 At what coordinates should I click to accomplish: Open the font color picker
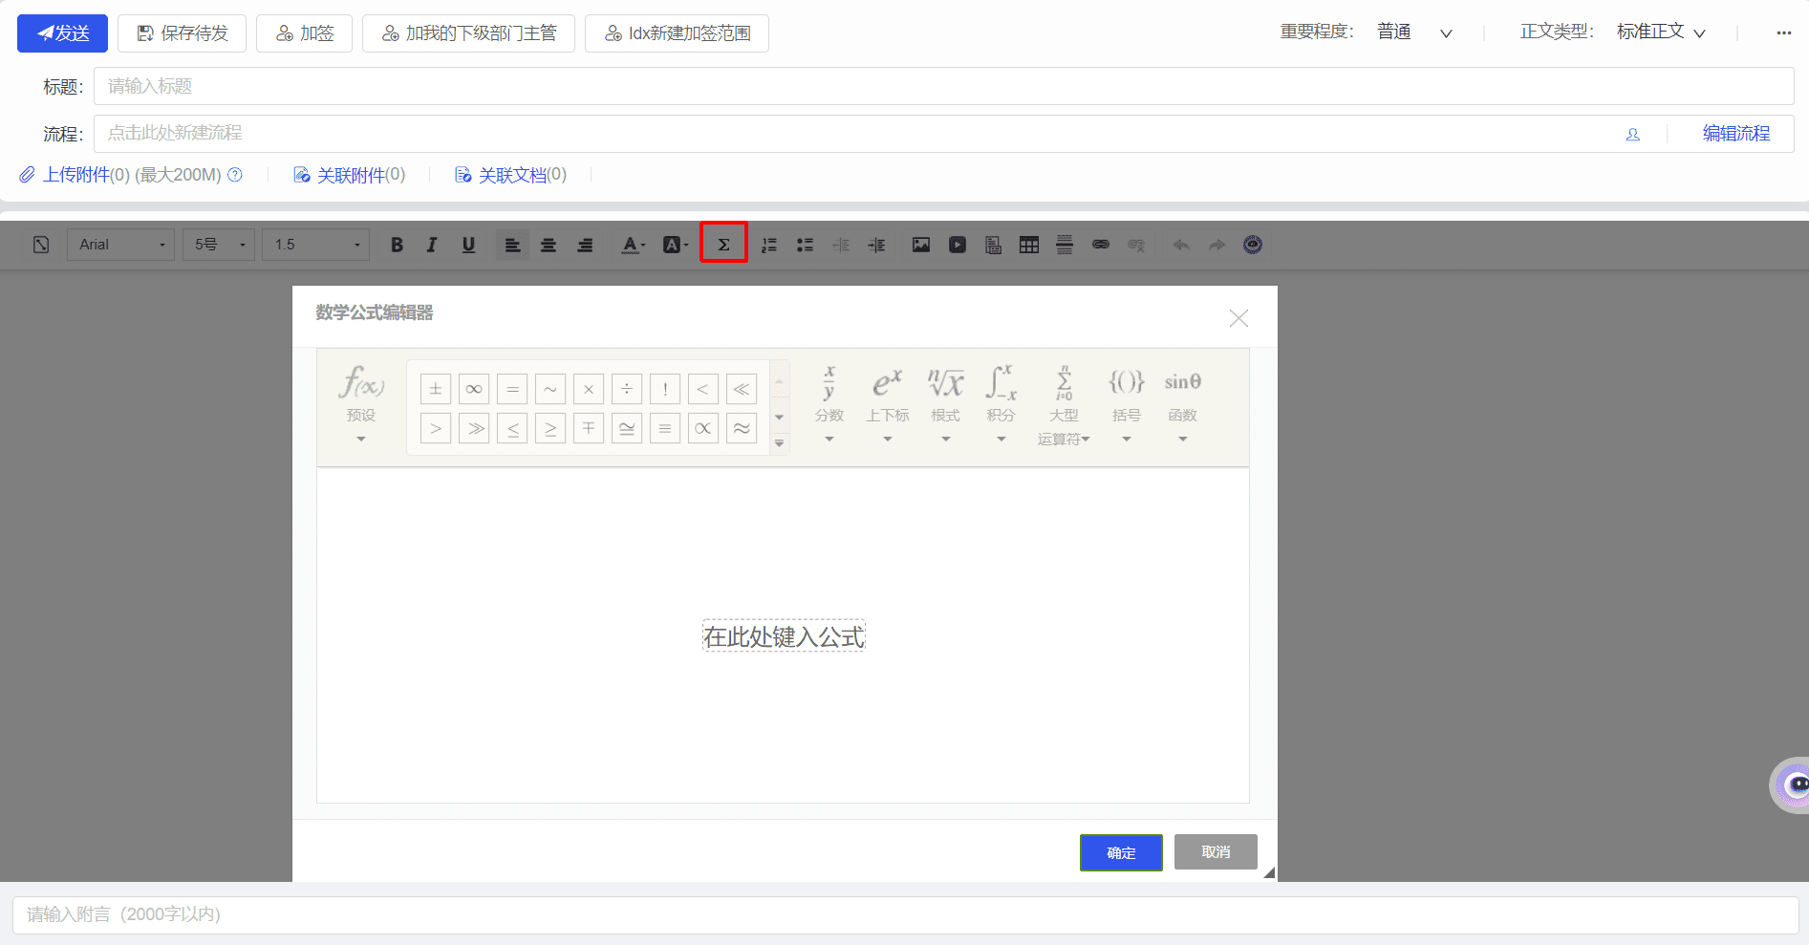pyautogui.click(x=634, y=245)
